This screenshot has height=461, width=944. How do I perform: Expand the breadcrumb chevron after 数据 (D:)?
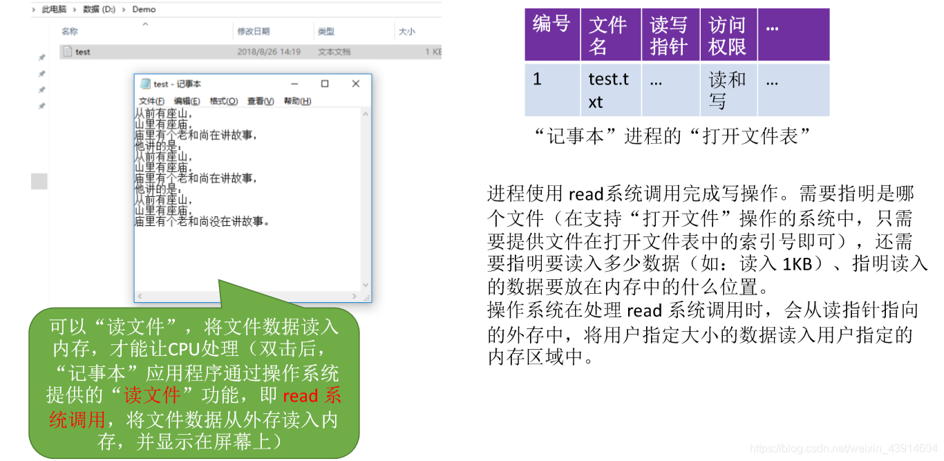click(123, 9)
